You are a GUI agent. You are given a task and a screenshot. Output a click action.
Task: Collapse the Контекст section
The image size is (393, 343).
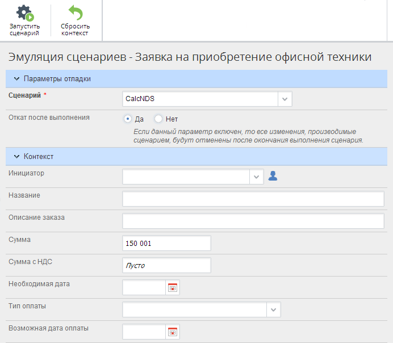click(17, 157)
